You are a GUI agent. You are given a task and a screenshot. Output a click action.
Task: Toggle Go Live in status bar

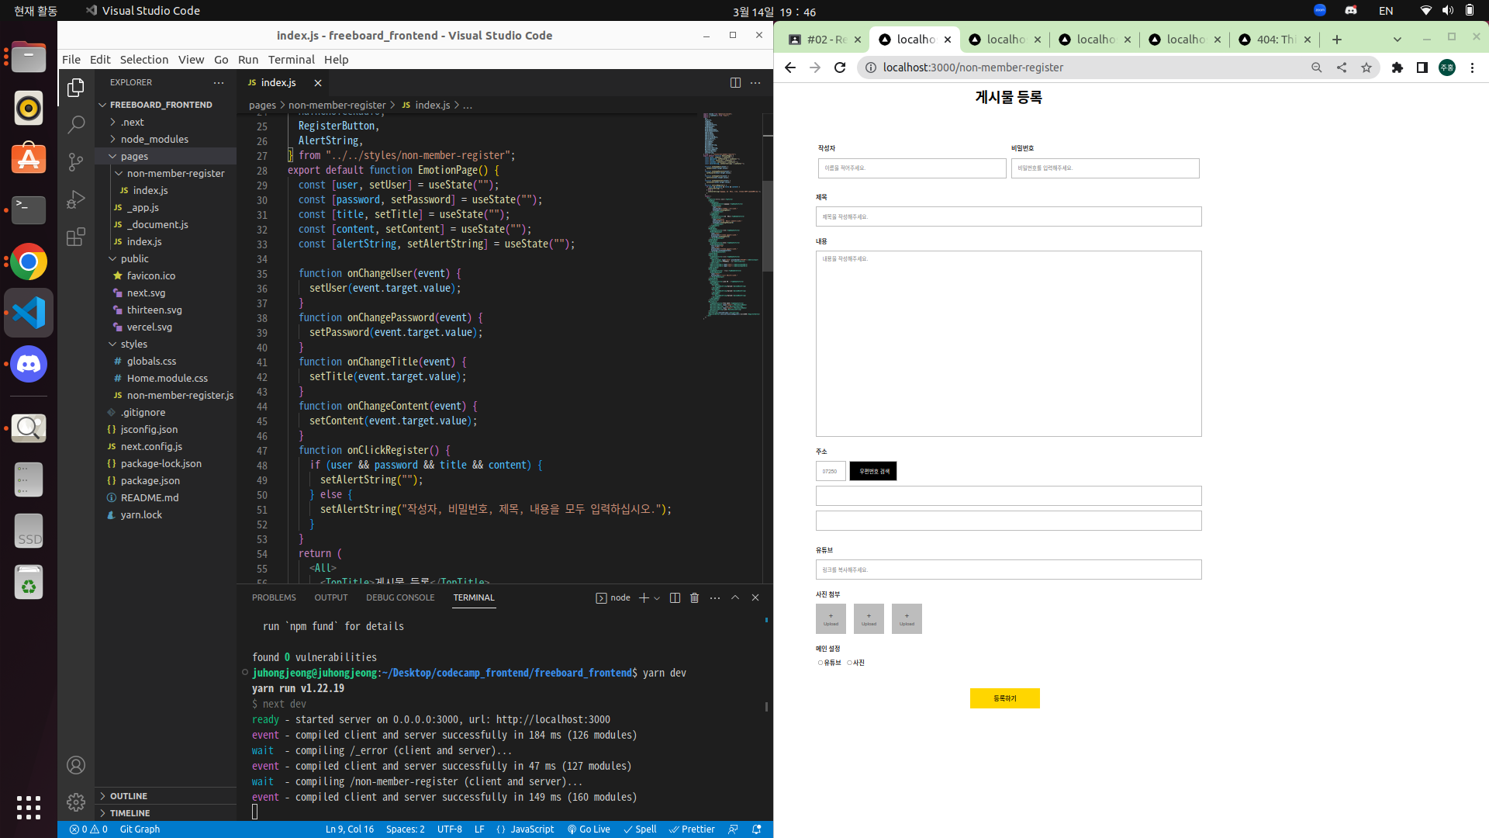[589, 829]
